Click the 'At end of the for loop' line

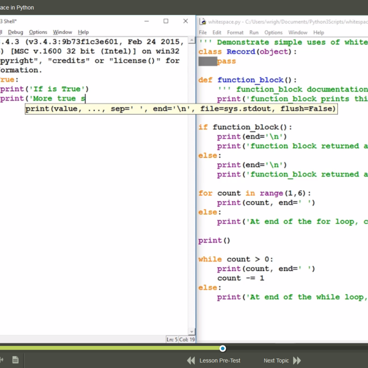(293, 222)
